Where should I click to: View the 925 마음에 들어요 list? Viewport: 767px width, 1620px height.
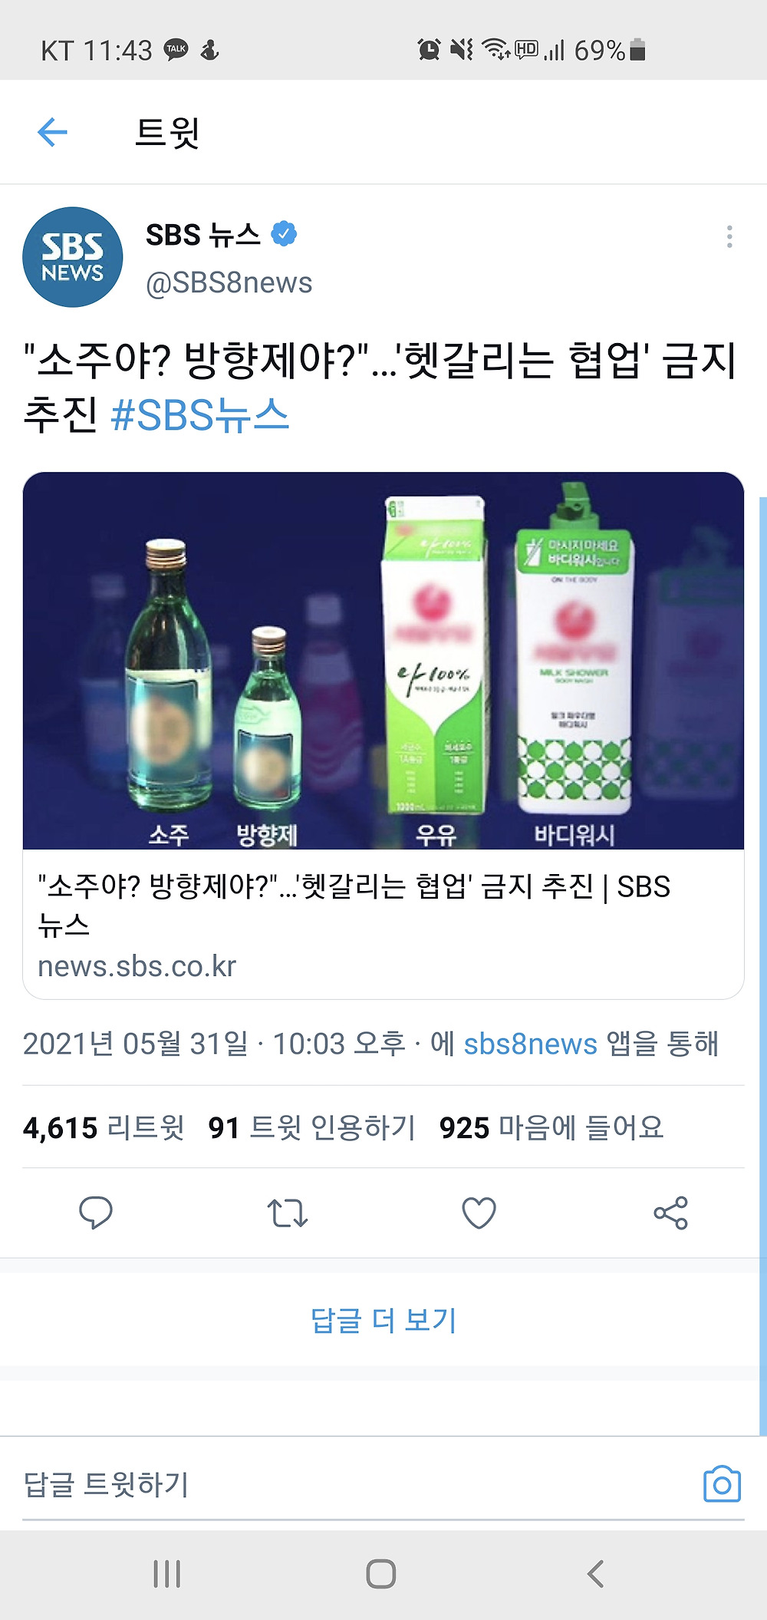(551, 1127)
